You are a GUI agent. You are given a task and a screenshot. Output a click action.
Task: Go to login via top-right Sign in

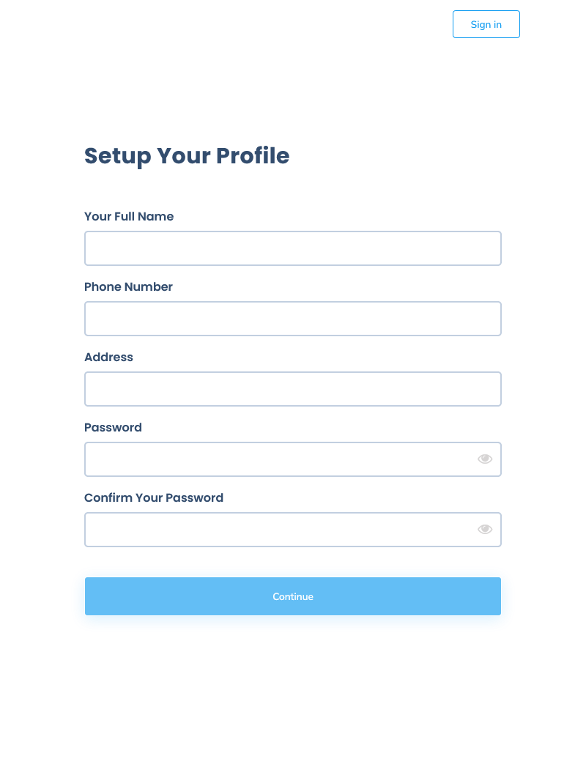point(486,24)
